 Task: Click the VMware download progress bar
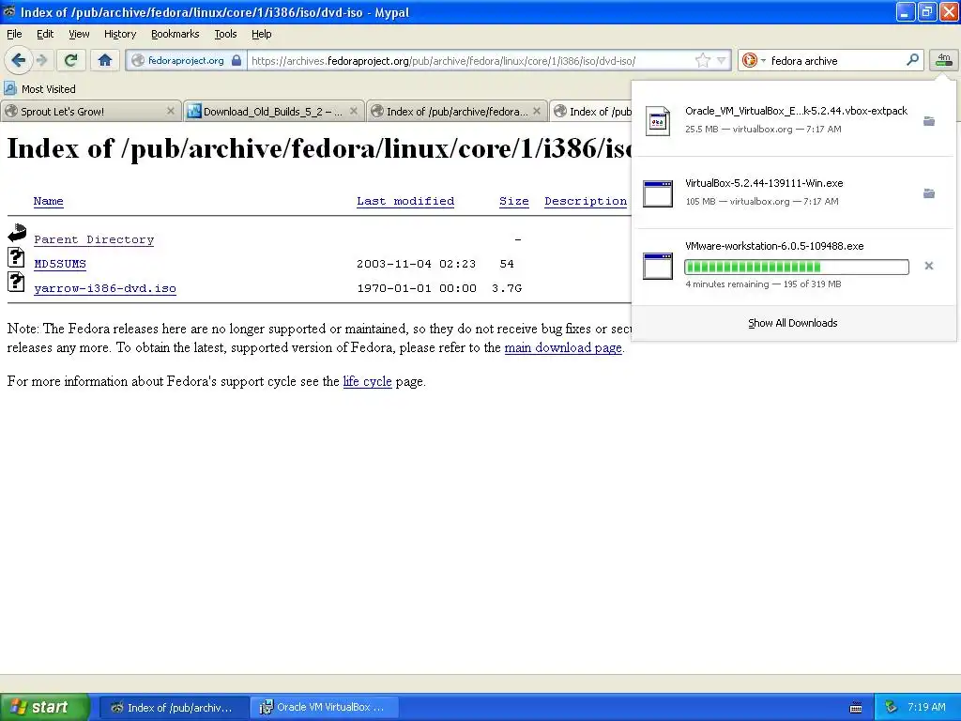(797, 266)
